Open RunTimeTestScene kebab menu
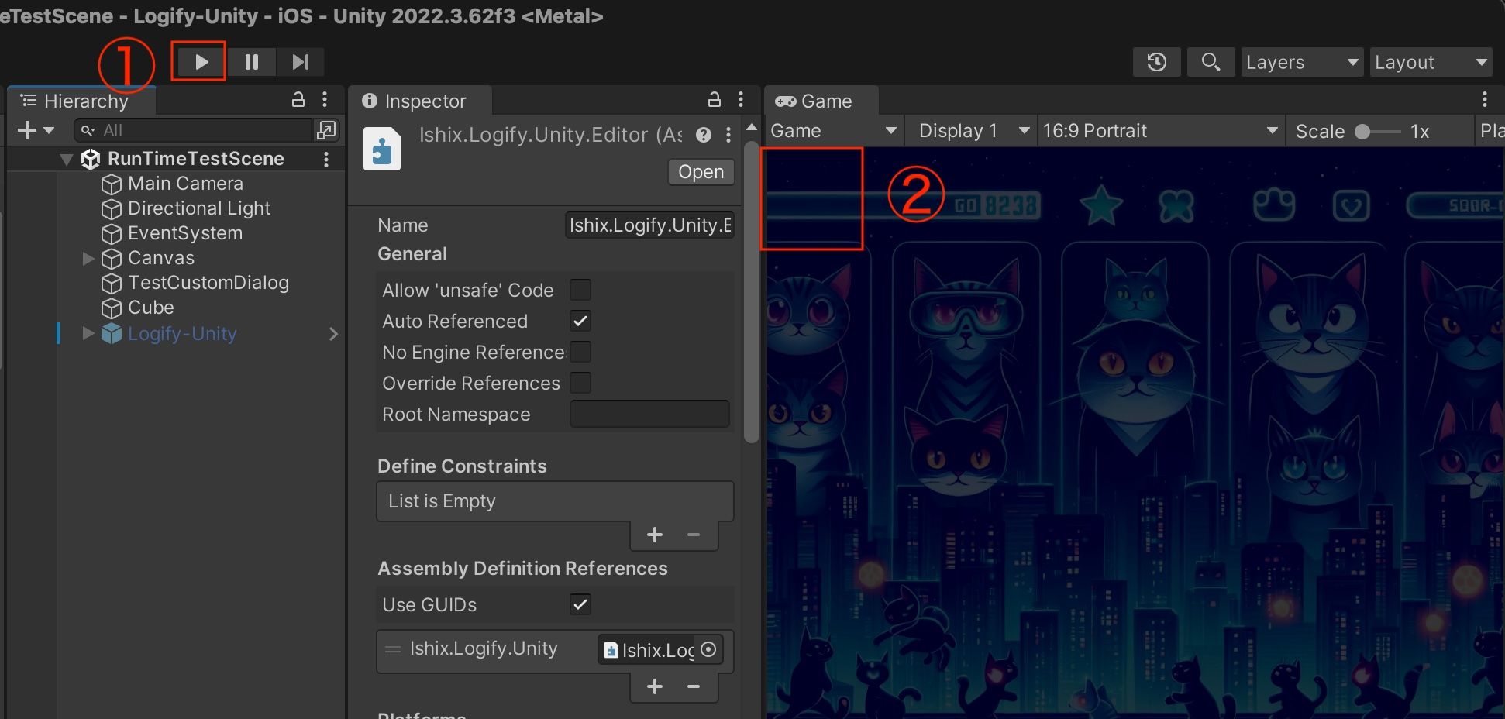1505x719 pixels. click(x=326, y=159)
